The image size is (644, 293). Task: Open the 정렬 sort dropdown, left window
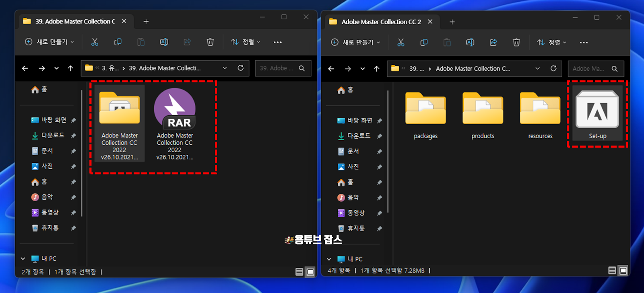pyautogui.click(x=246, y=42)
